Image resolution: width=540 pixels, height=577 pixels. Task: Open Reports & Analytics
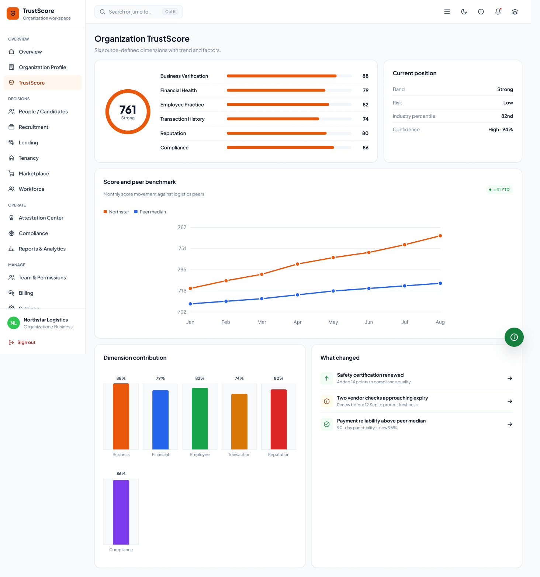pyautogui.click(x=42, y=249)
